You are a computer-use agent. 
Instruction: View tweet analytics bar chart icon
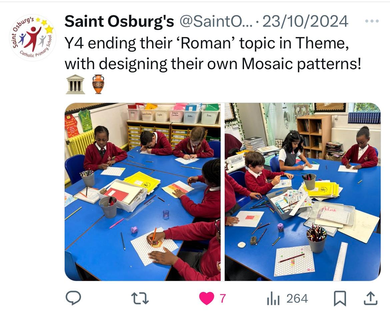(273, 298)
